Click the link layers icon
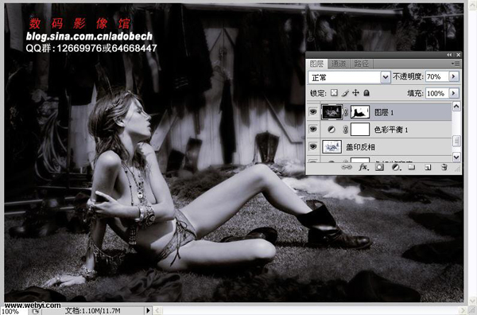Viewport: 477px width, 315px height. pyautogui.click(x=346, y=167)
